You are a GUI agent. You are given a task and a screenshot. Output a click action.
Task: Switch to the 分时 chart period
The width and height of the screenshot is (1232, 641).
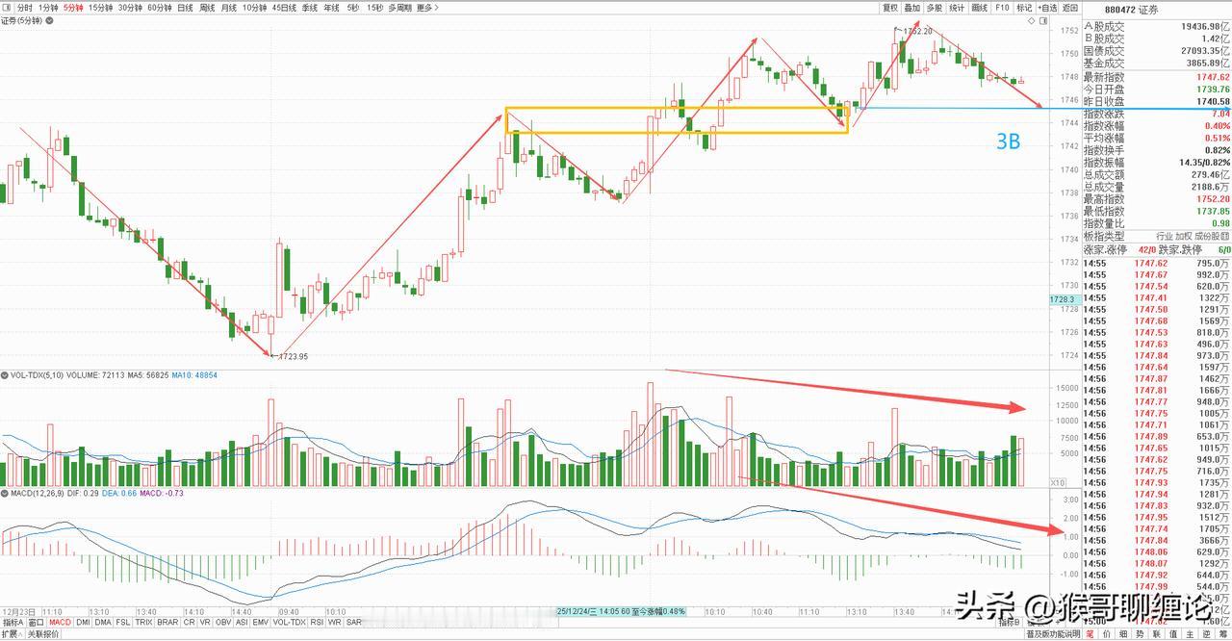tap(25, 8)
